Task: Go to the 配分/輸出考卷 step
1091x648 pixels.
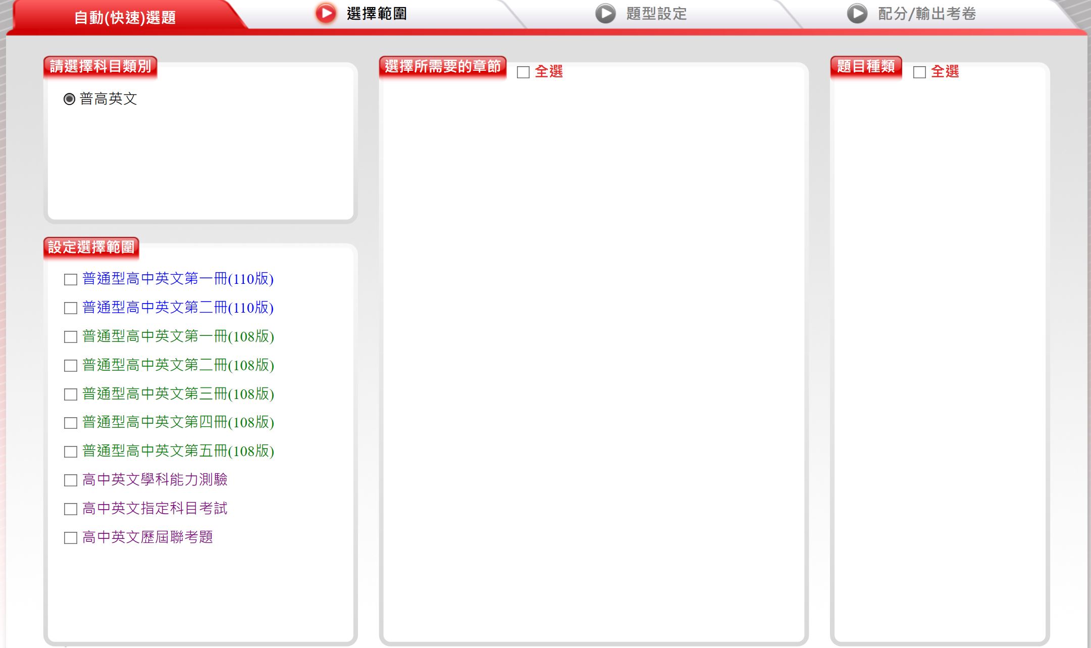Action: [x=927, y=14]
